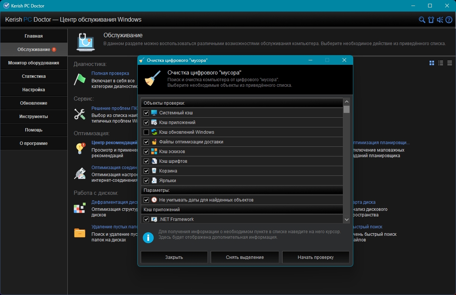The height and width of the screenshot is (295, 456).
Task: Click the green flag Full check icon
Action: tap(80, 79)
